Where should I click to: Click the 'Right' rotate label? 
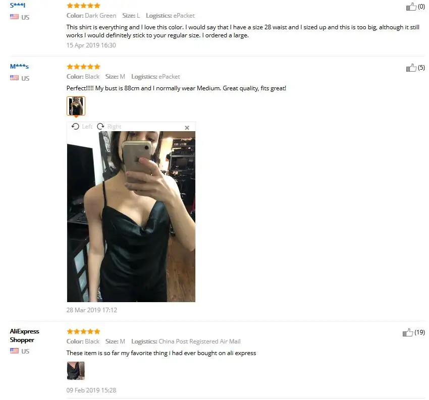coord(114,127)
